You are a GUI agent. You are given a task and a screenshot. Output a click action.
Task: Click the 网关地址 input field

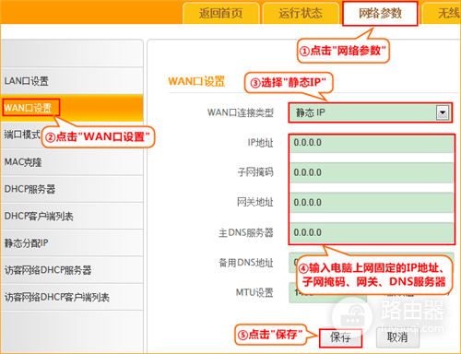pyautogui.click(x=372, y=203)
